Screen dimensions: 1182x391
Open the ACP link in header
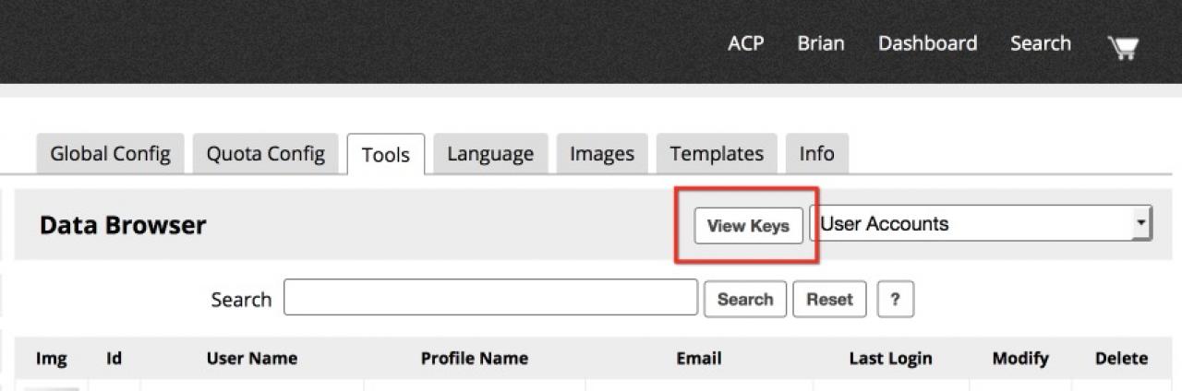click(x=745, y=43)
